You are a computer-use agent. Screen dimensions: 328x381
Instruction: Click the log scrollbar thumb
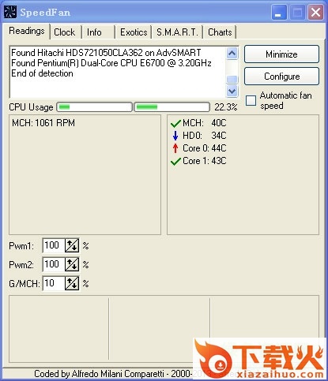(232, 79)
